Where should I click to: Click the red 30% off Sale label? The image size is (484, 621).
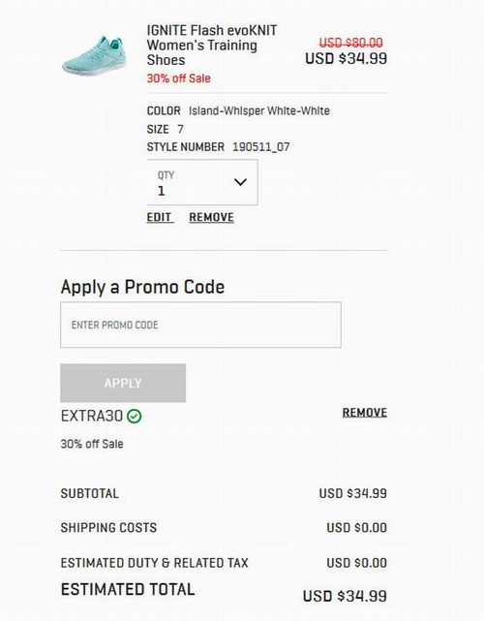pos(178,78)
